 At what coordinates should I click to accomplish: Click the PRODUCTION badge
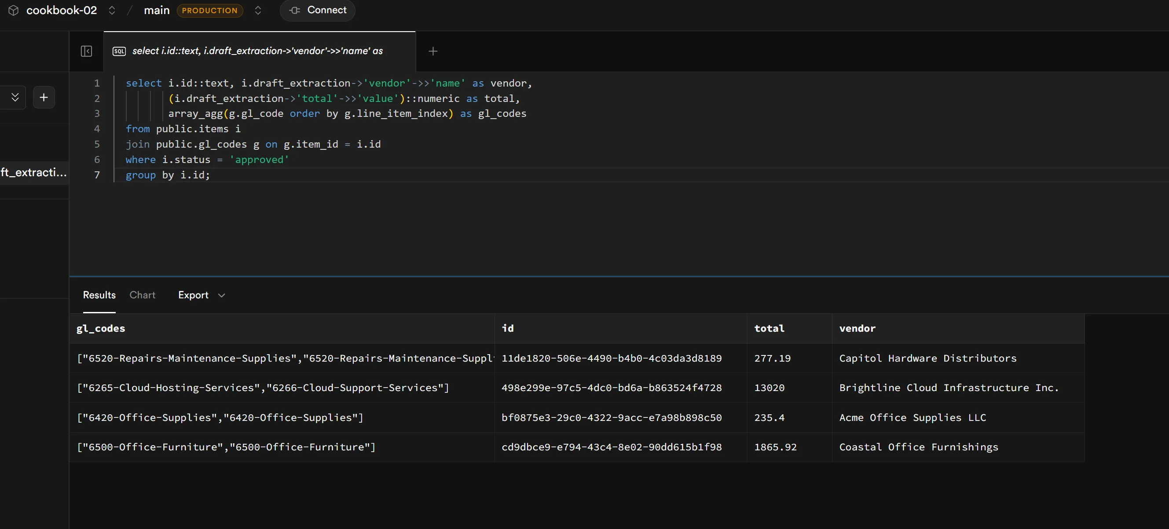click(210, 11)
